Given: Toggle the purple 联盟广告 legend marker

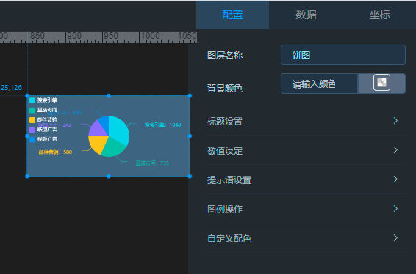Looking at the screenshot, I should (32, 130).
